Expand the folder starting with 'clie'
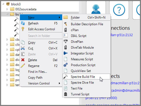This screenshot has height=106, width=141. click(7, 44)
